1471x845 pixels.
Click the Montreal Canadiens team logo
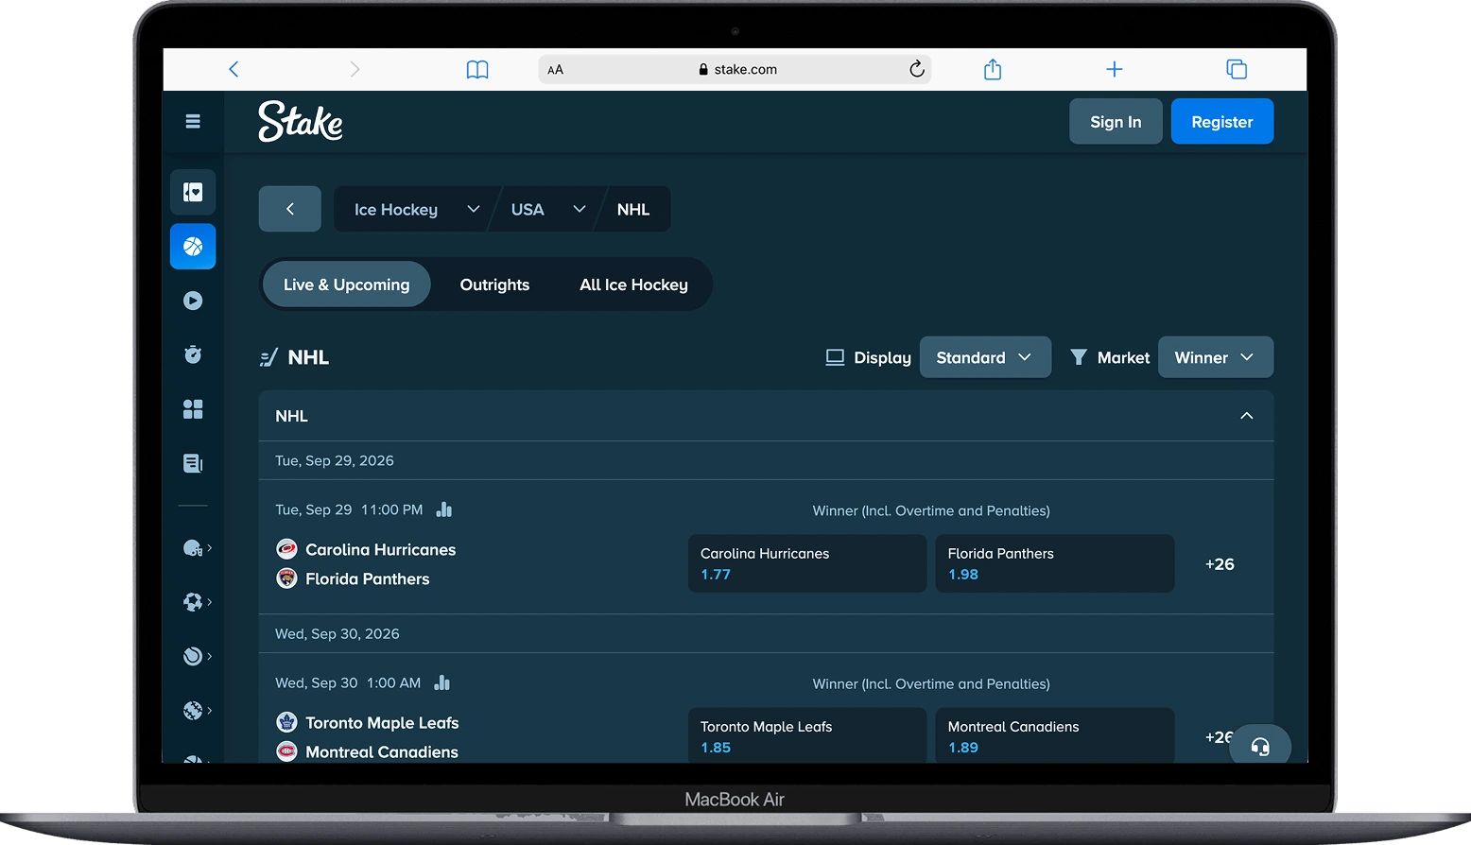pos(286,751)
